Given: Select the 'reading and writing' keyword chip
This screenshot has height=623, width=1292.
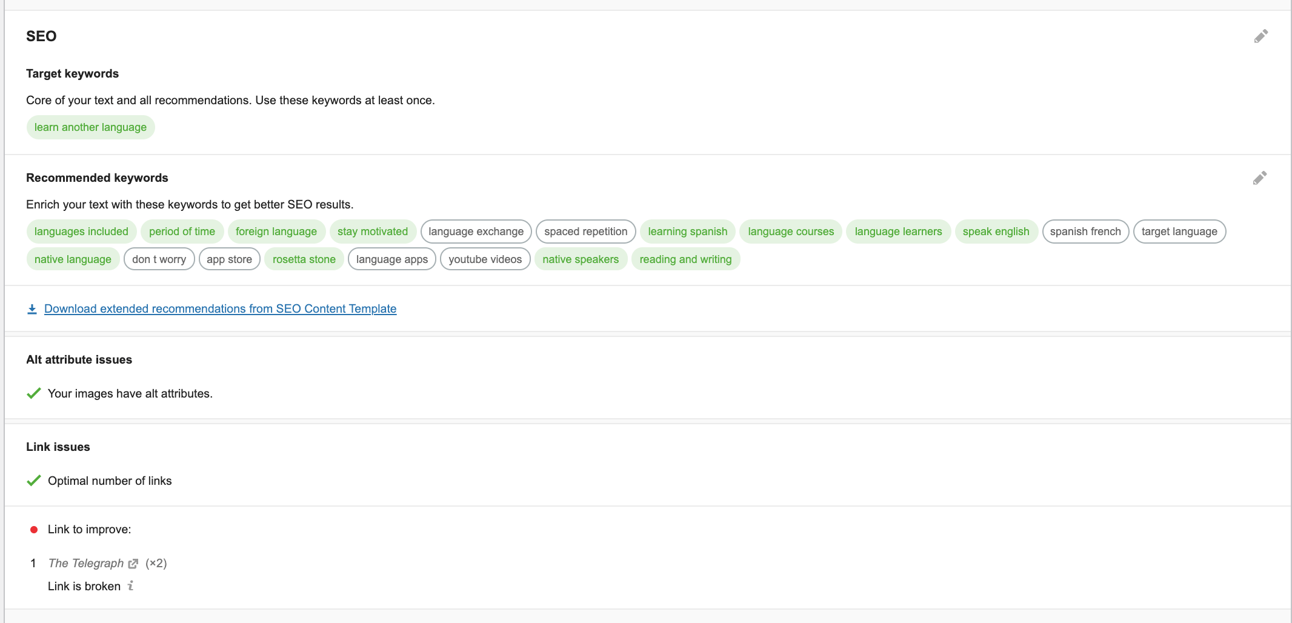Looking at the screenshot, I should click(685, 259).
